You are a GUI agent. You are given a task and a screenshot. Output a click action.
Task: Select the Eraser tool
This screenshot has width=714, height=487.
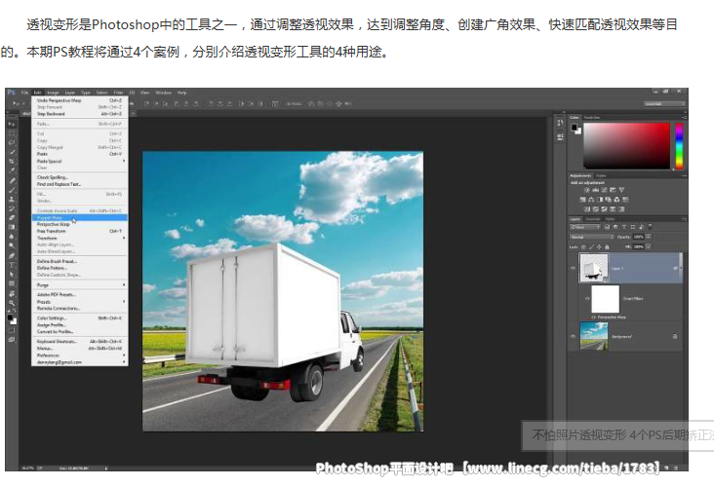click(12, 218)
